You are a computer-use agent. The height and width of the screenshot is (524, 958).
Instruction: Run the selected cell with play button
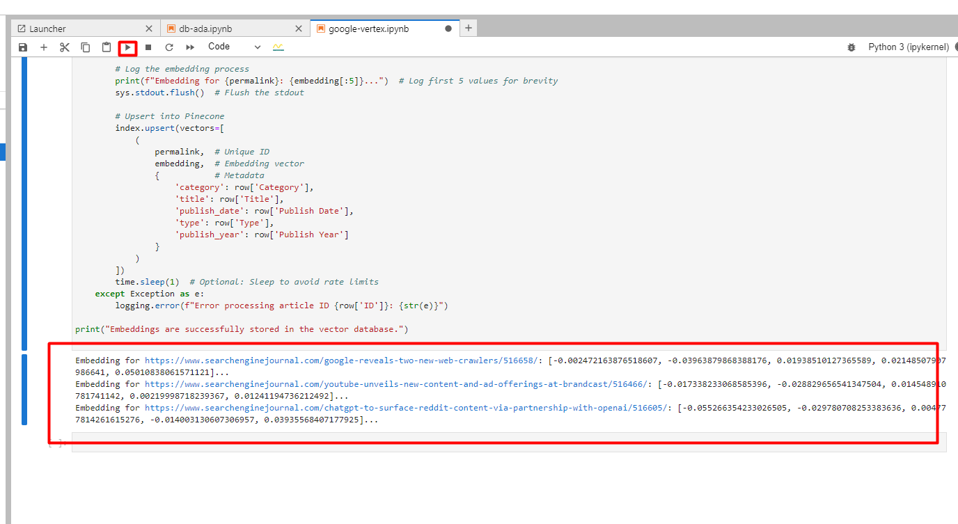tap(127, 47)
